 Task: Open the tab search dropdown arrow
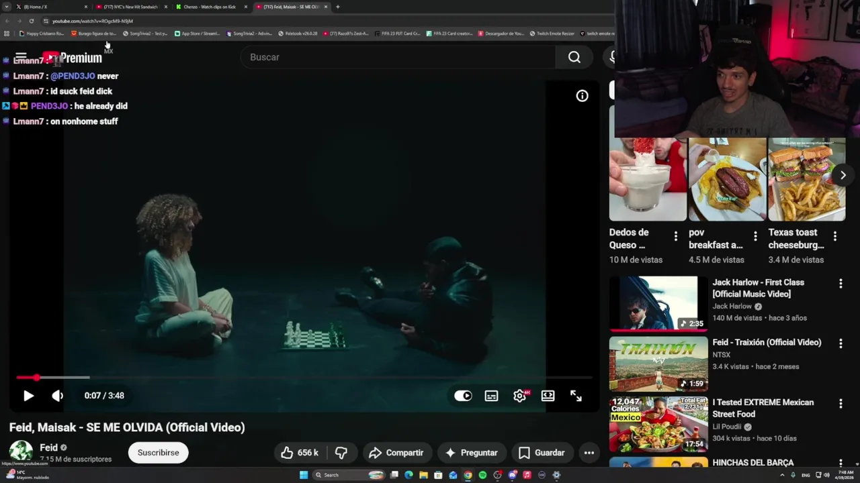7,7
